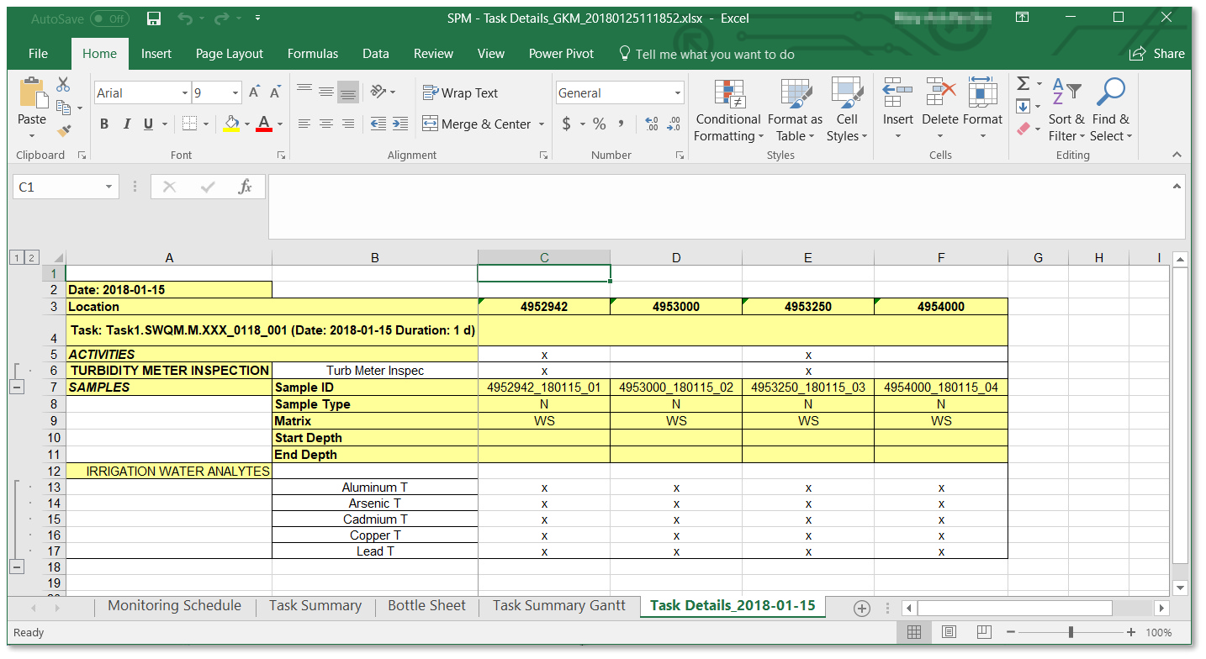
Task: Decrease font size with small A
Action: [x=275, y=93]
